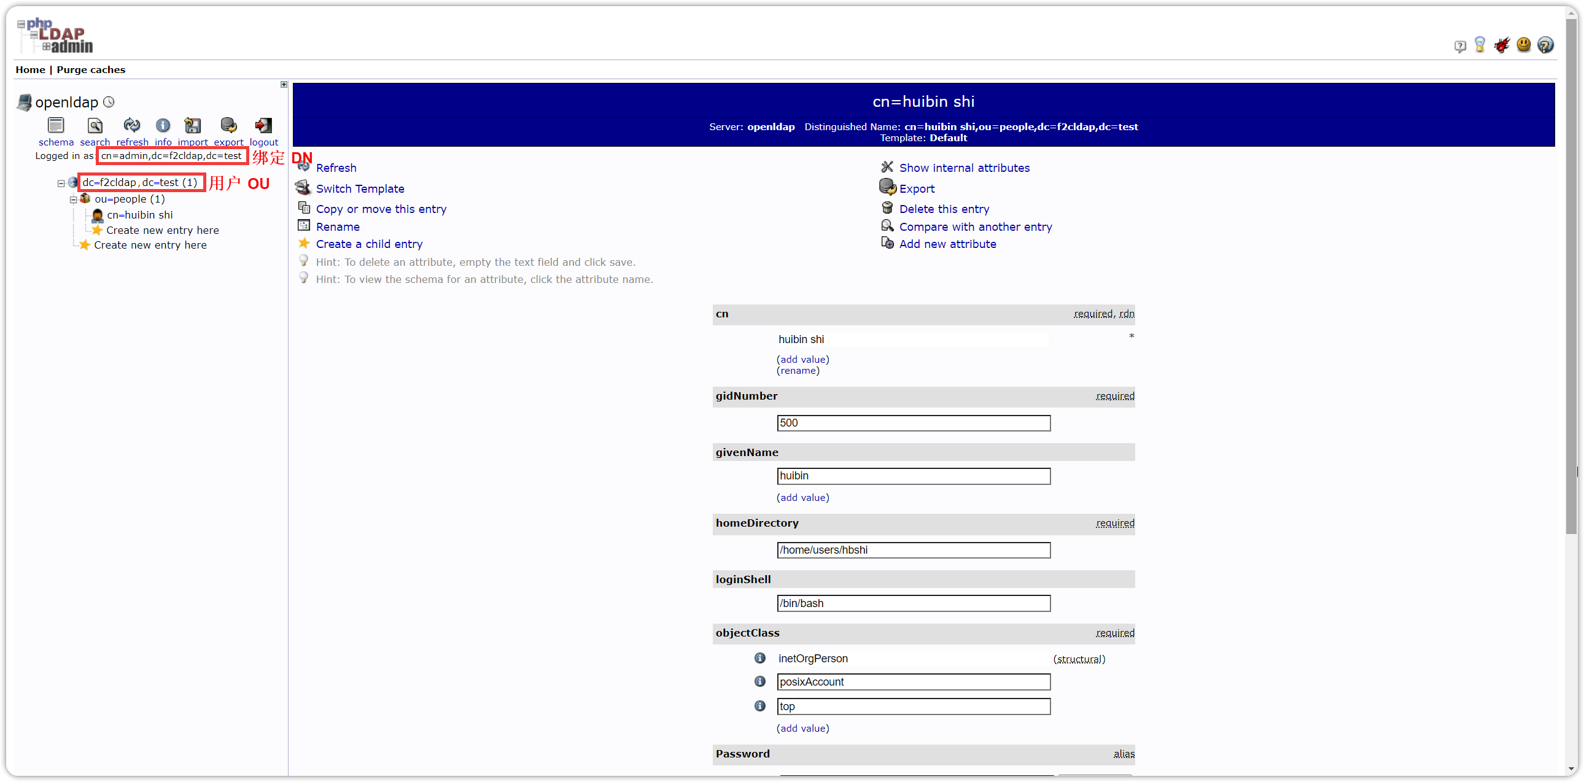Open the help question mark icon

coord(1545,45)
